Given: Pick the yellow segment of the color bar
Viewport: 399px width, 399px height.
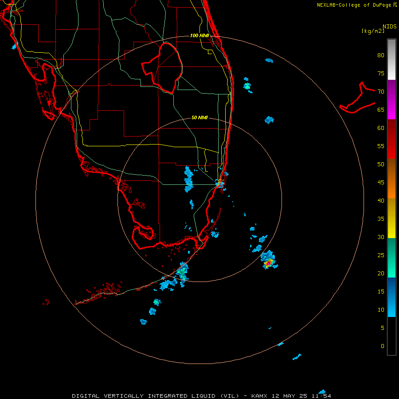Looking at the screenshot, I should pos(391,218).
